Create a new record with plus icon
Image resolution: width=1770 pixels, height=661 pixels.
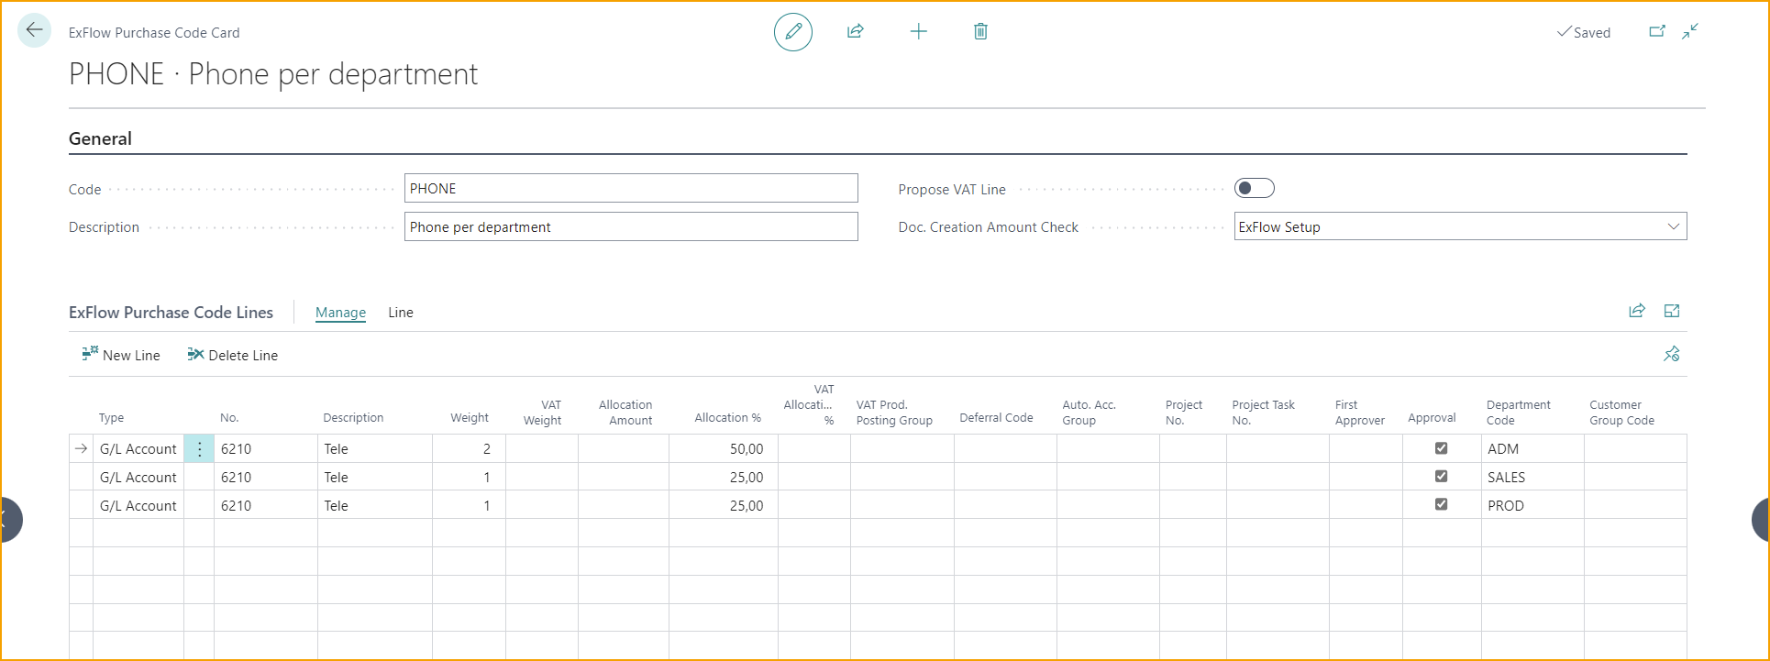pyautogui.click(x=918, y=32)
